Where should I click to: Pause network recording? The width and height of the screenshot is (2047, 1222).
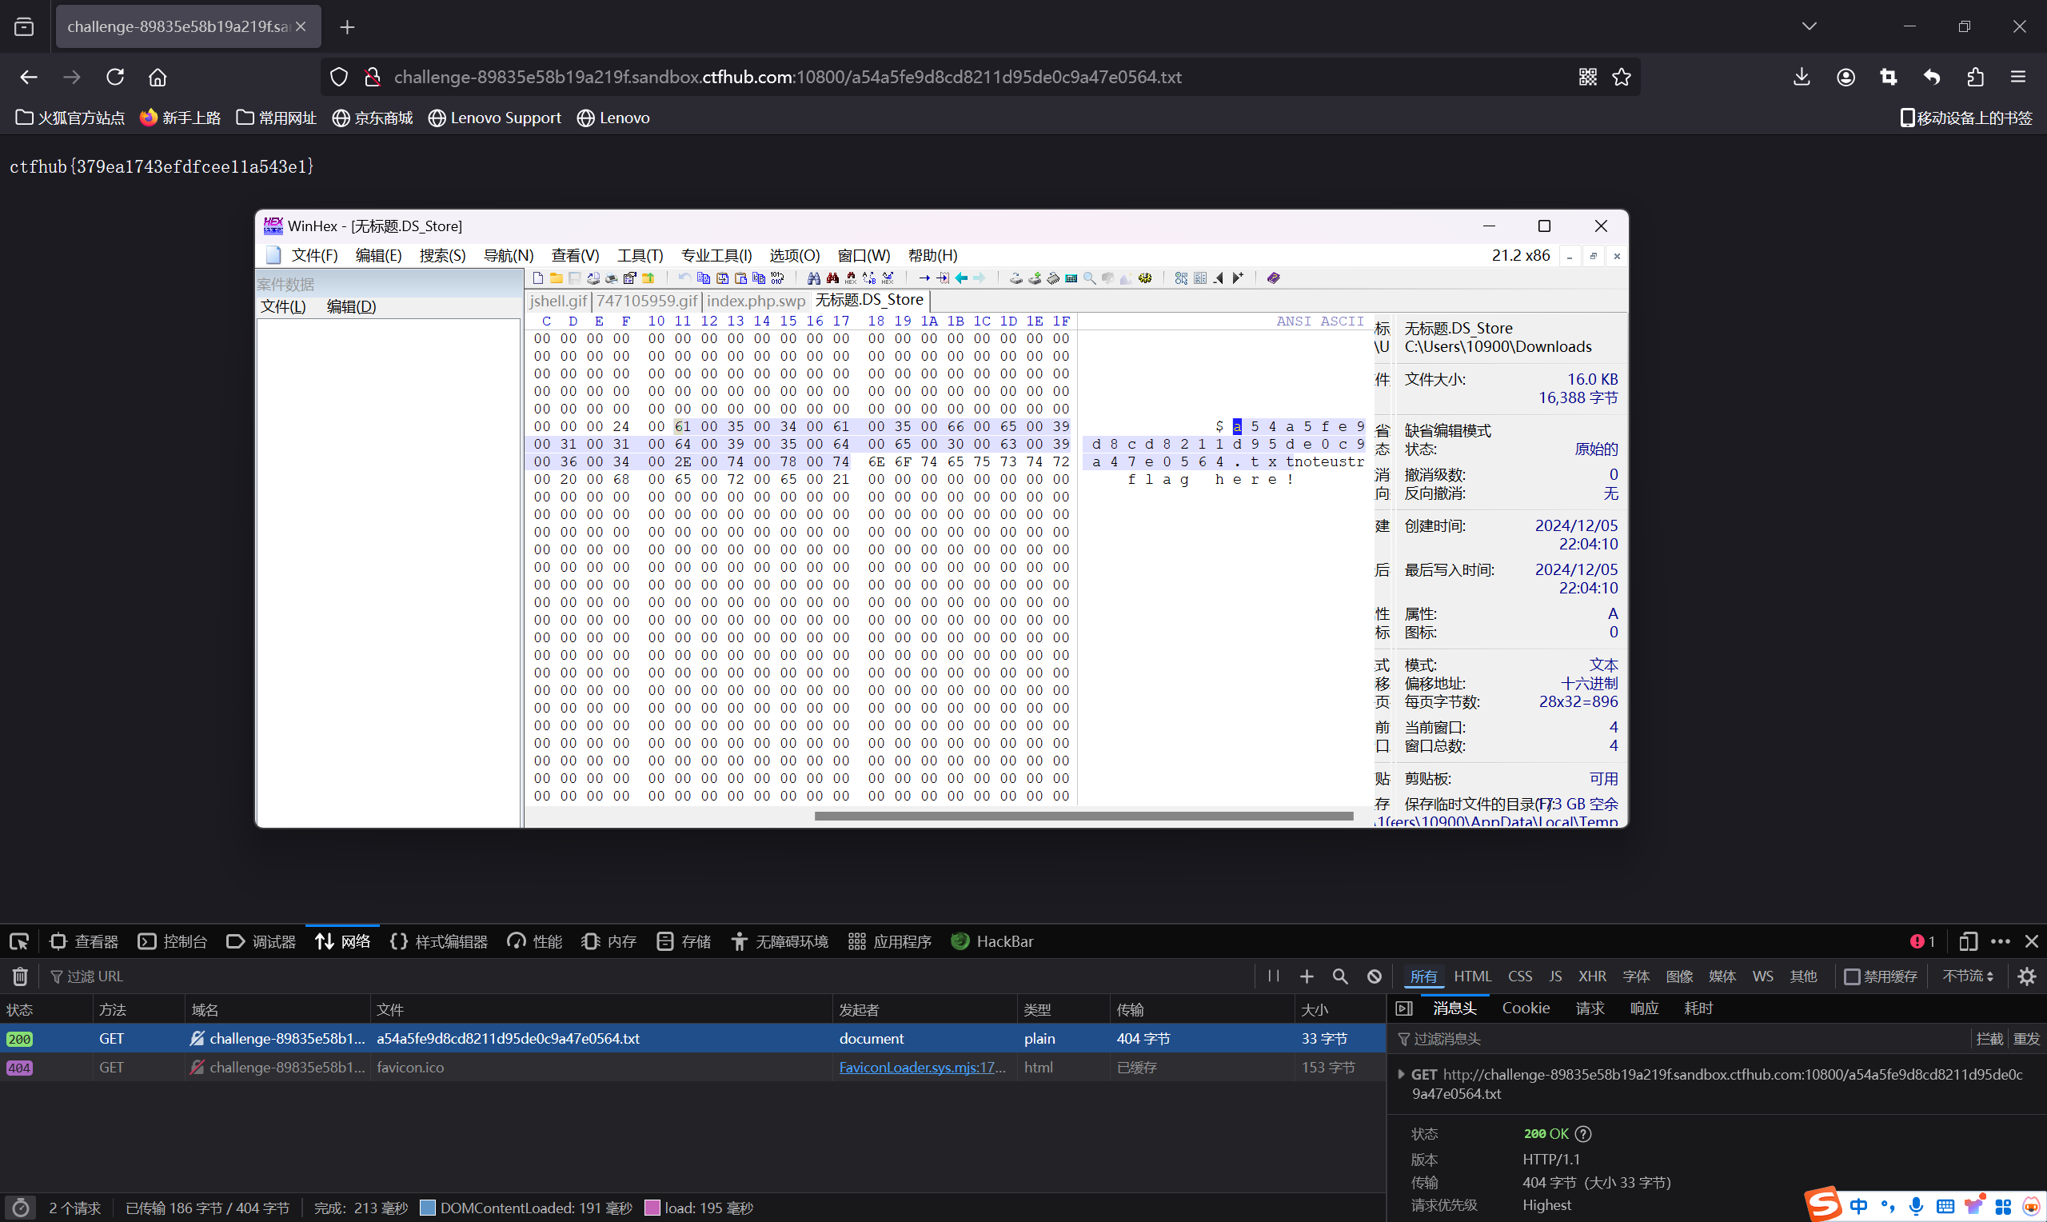1273,976
